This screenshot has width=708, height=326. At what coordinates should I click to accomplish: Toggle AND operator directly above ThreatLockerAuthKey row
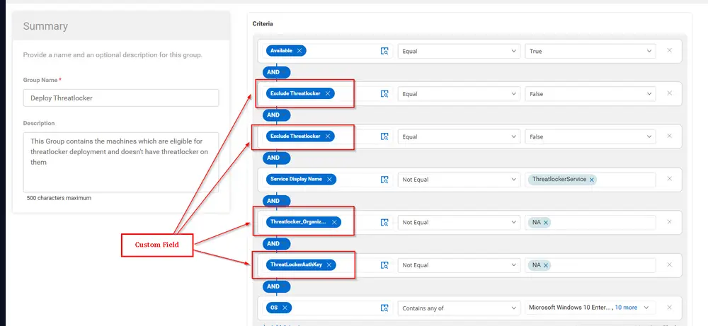276,243
